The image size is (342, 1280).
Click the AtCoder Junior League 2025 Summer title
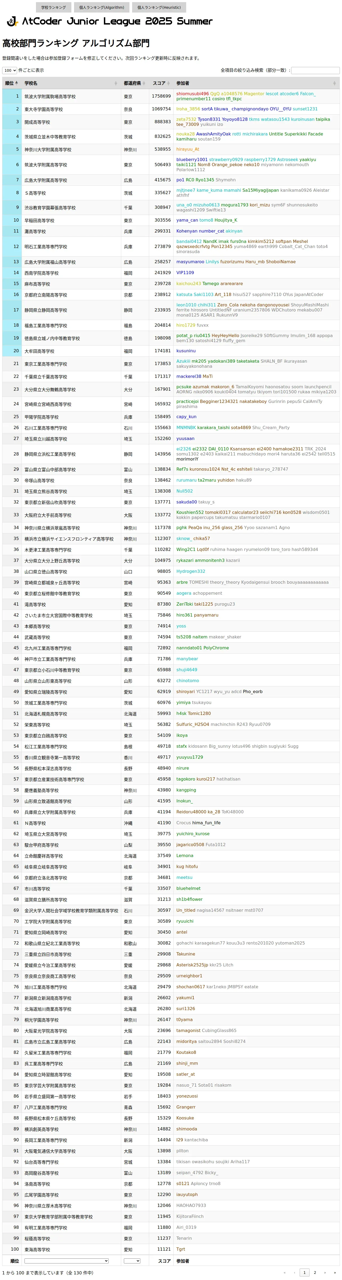coord(117,21)
